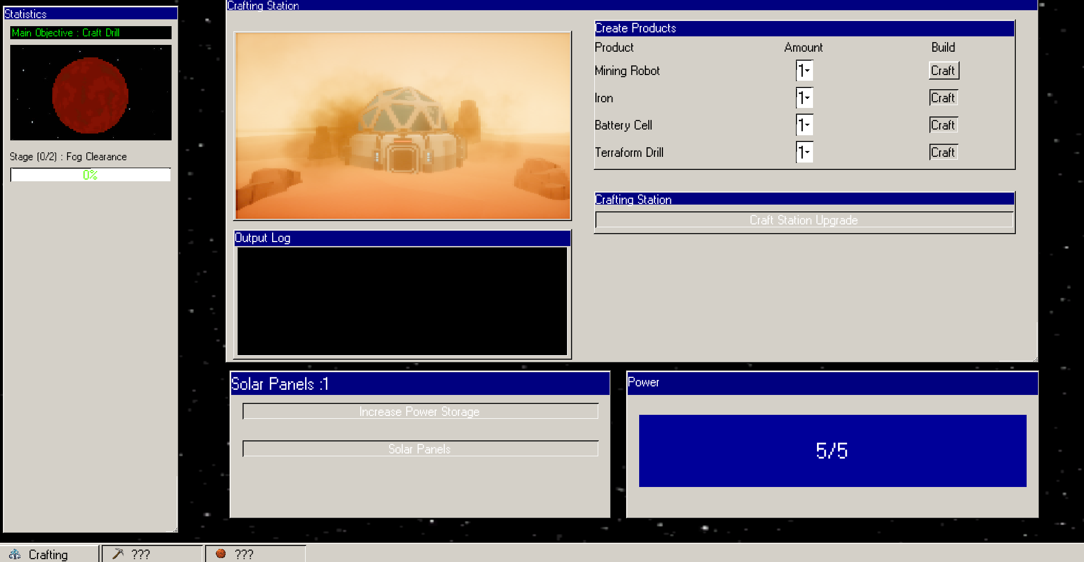Image resolution: width=1084 pixels, height=562 pixels.
Task: Click the Stage (0/2) : Fog Clearance label
Action: [68, 157]
